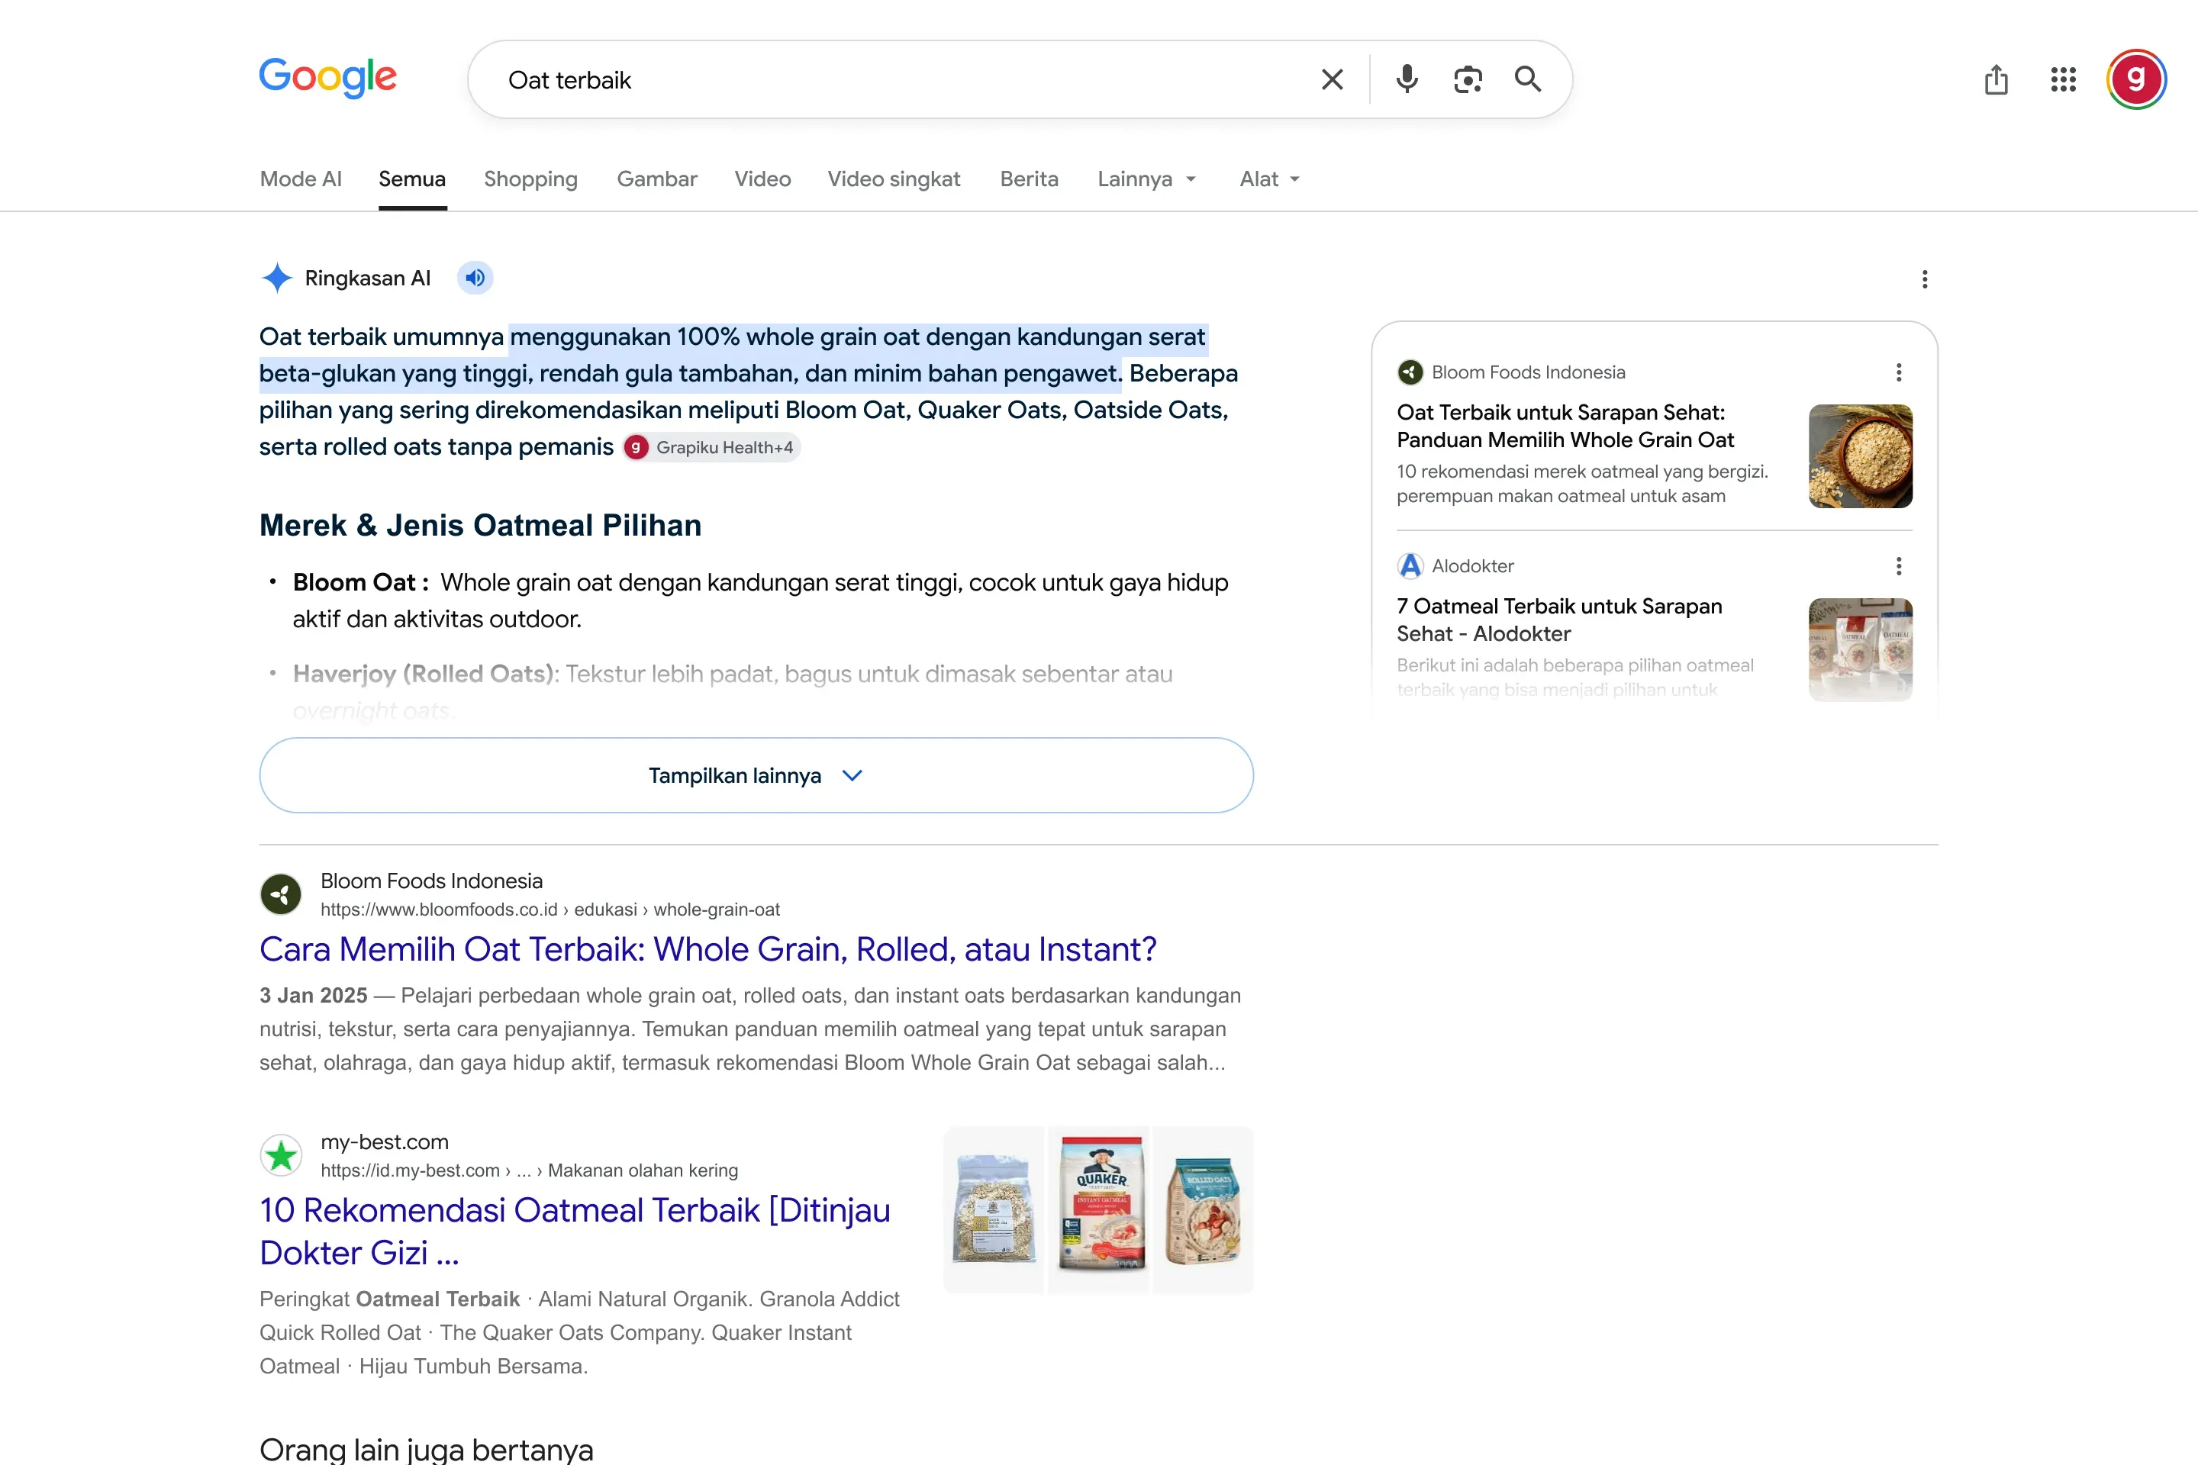Open 'Oat Terbaik untuk Sarapan Sehat' source card
The height and width of the screenshot is (1465, 2198).
point(1565,426)
